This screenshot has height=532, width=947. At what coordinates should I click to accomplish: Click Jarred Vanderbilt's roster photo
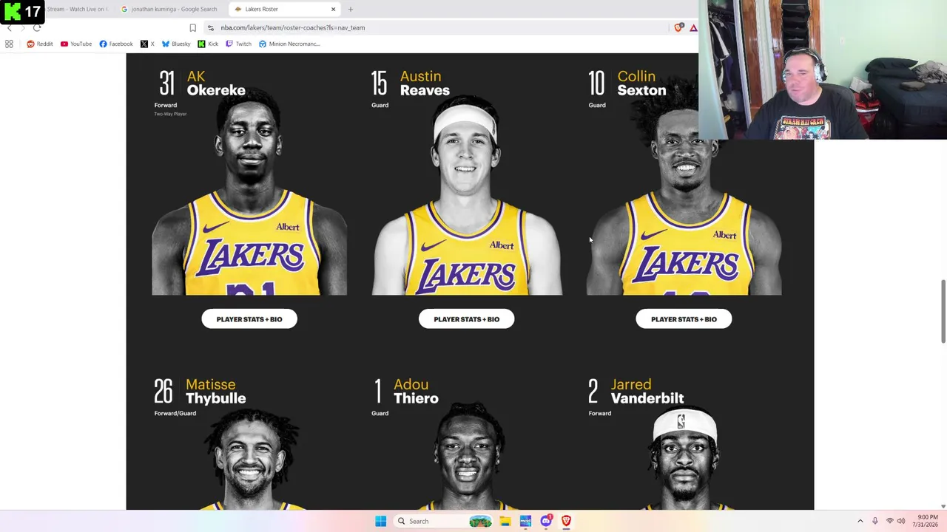684,458
